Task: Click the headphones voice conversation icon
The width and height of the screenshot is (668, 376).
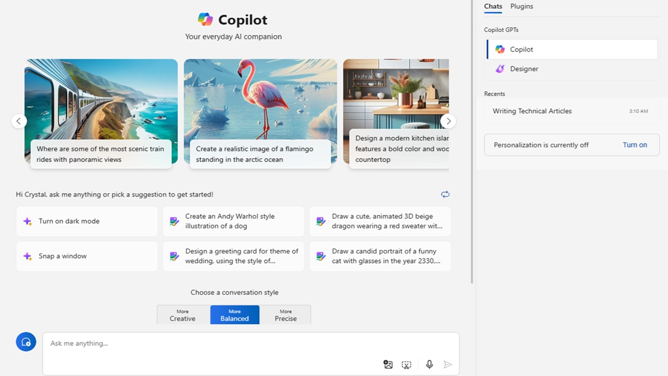Action: tap(26, 342)
